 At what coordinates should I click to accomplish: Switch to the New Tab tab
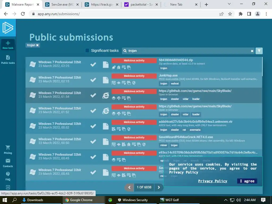pyautogui.click(x=181, y=5)
